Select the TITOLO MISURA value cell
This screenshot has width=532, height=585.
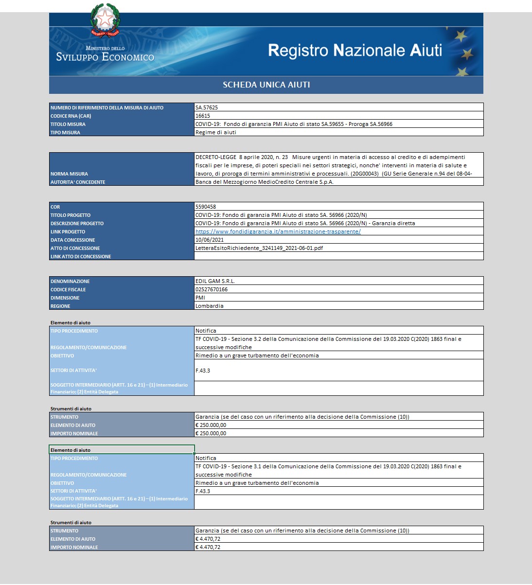click(x=339, y=124)
